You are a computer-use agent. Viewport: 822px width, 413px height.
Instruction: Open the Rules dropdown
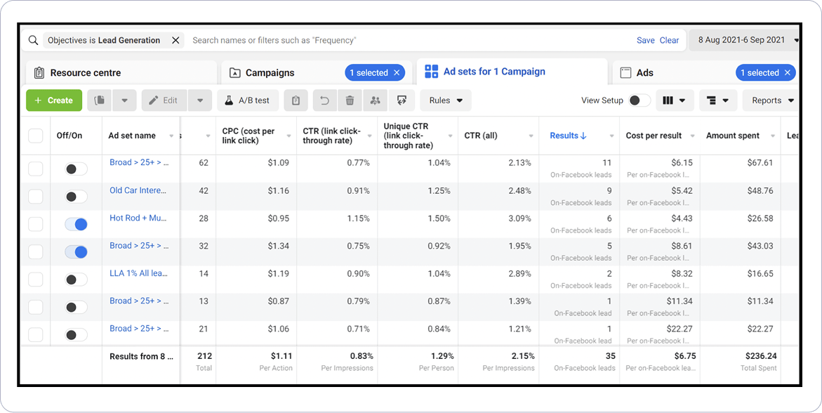446,100
